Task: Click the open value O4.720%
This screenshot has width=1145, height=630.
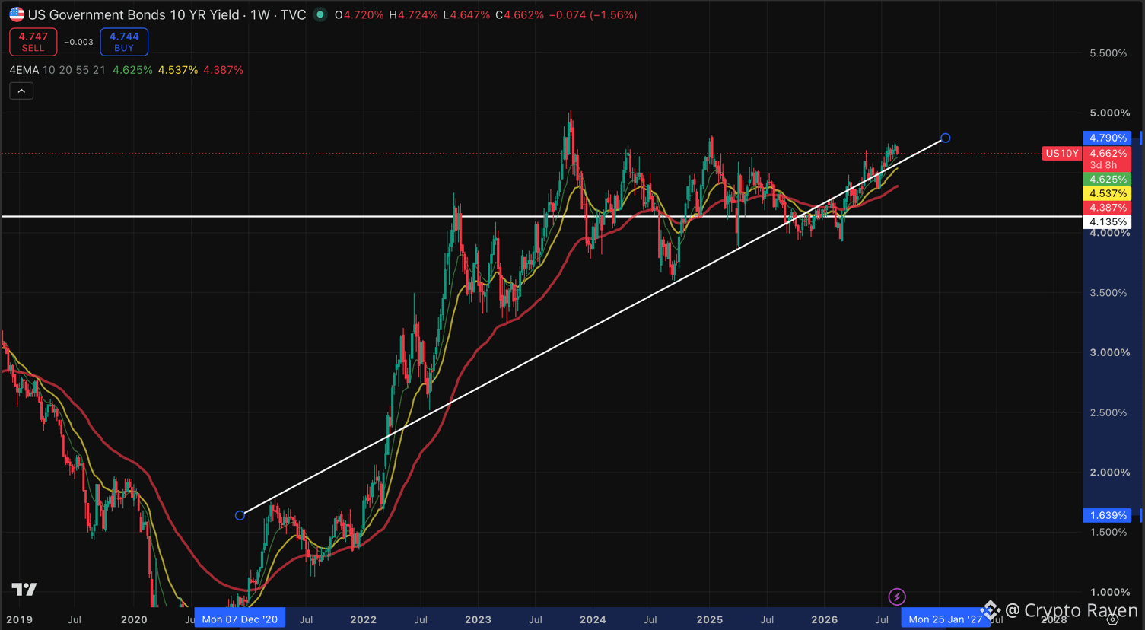Action: (359, 14)
